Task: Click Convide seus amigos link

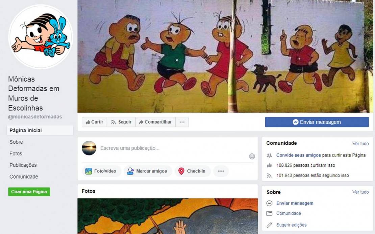Action: [x=298, y=155]
